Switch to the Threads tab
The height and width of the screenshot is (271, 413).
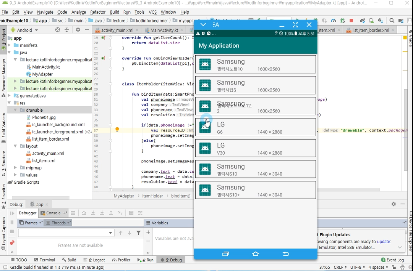click(x=58, y=223)
